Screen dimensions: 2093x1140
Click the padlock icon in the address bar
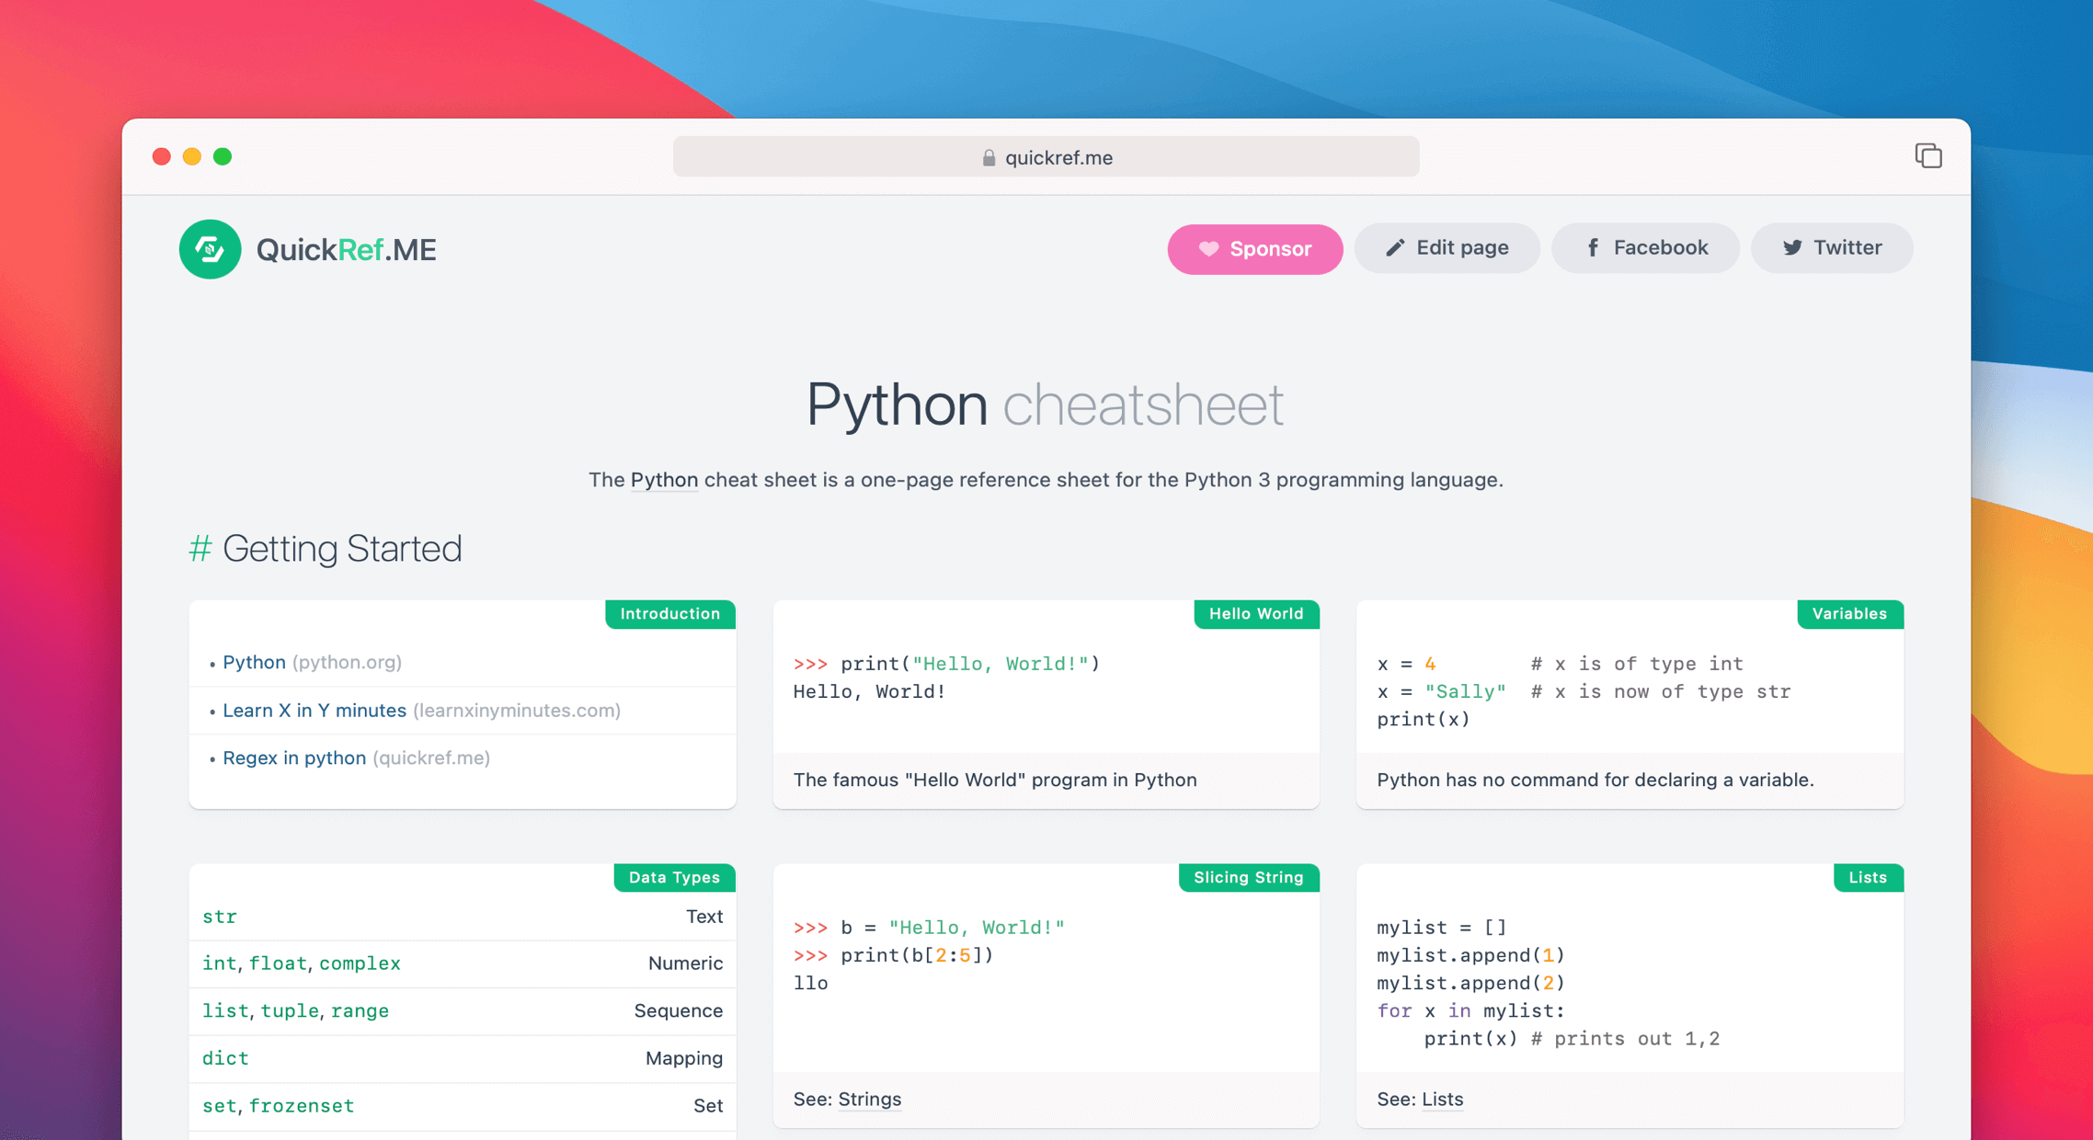click(989, 157)
